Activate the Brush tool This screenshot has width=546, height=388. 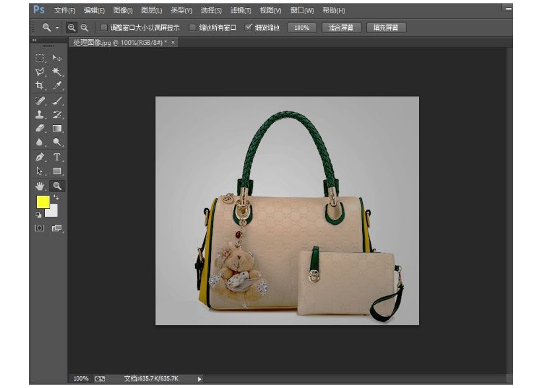click(x=58, y=101)
